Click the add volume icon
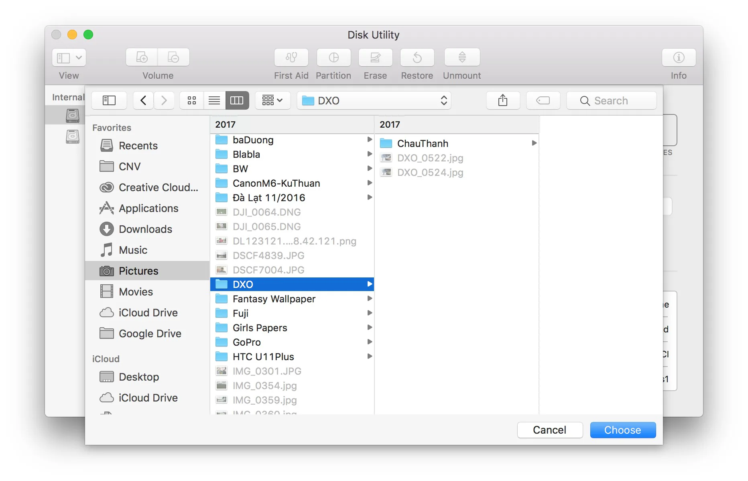Screen dimensions: 748x481 [x=142, y=57]
